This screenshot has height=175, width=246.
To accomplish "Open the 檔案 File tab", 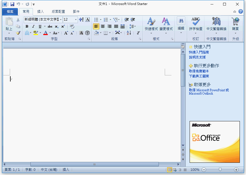I will pos(10,12).
